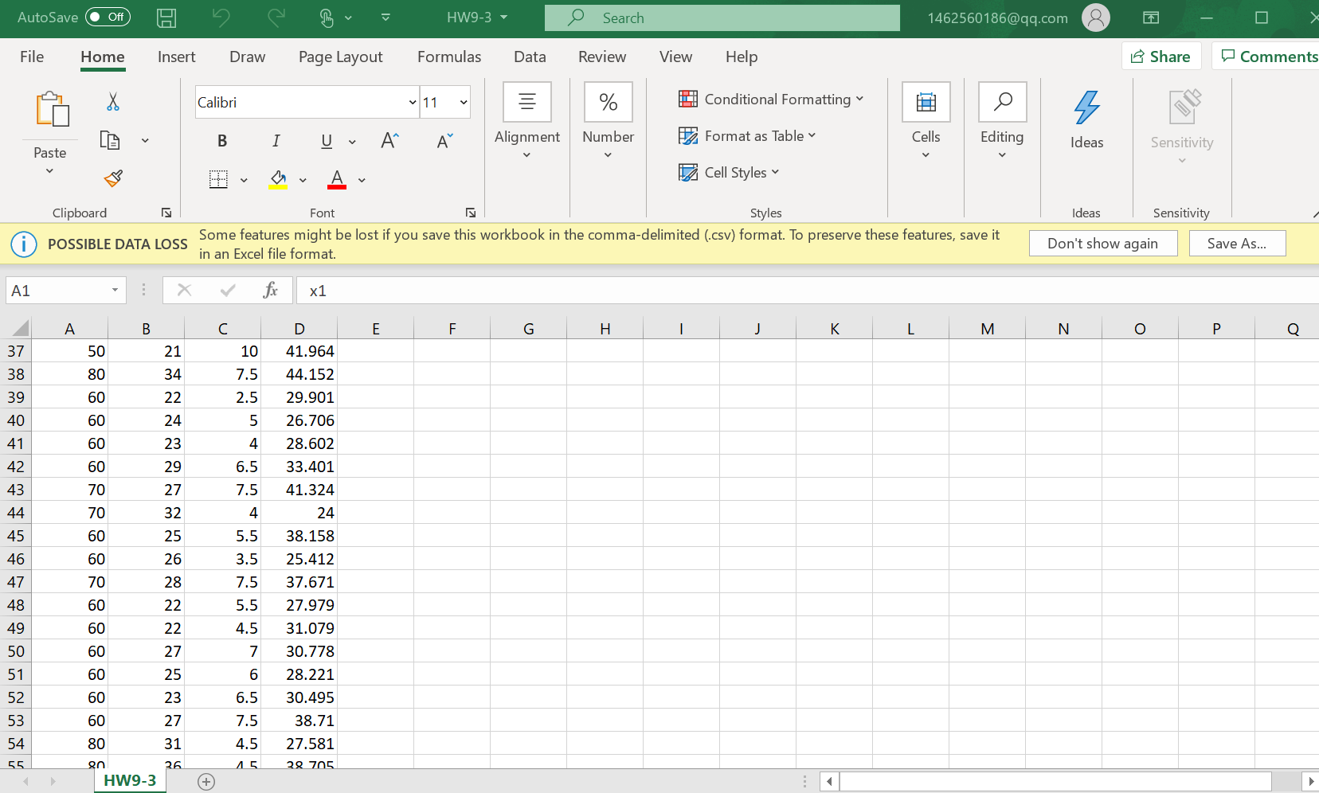1319x793 pixels.
Task: Open the Conditional Formatting dropdown
Action: (x=770, y=100)
